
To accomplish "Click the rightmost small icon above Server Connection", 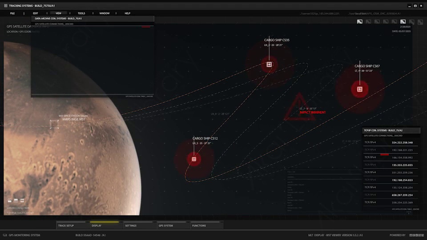I will point(22,200).
